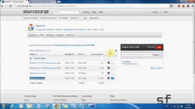
Task: Click the highlighted OpenCV-2.4.3.exe file link
Action: pos(37,78)
